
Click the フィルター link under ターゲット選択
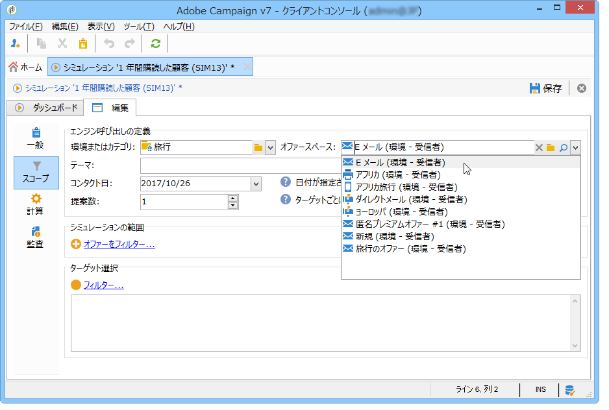104,285
